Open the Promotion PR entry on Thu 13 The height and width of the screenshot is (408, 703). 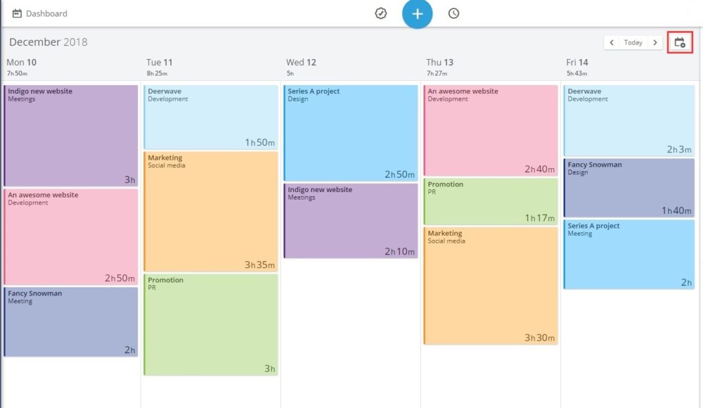(491, 202)
